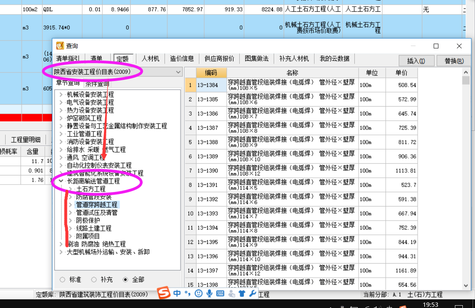Expand the 电气设备安装工程 tree node
The image size is (475, 308).
click(61, 102)
